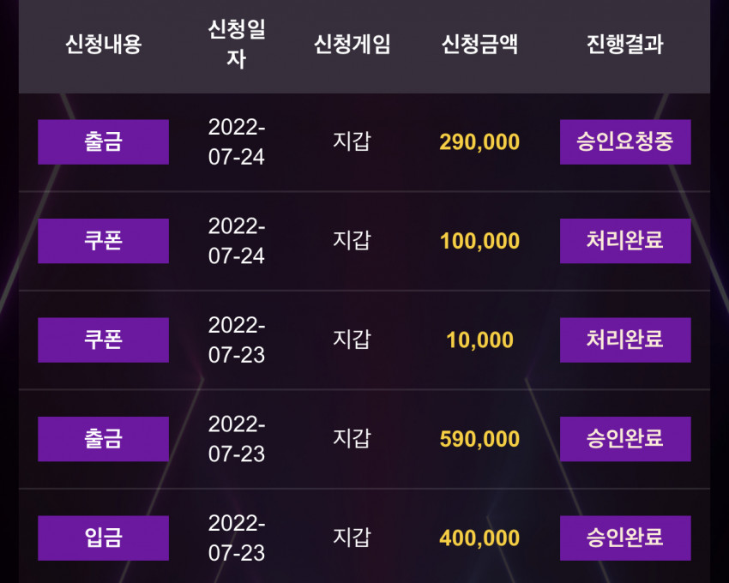Click the 출금 label dated 2022-07-24
Image resolution: width=729 pixels, height=583 pixels.
[103, 141]
